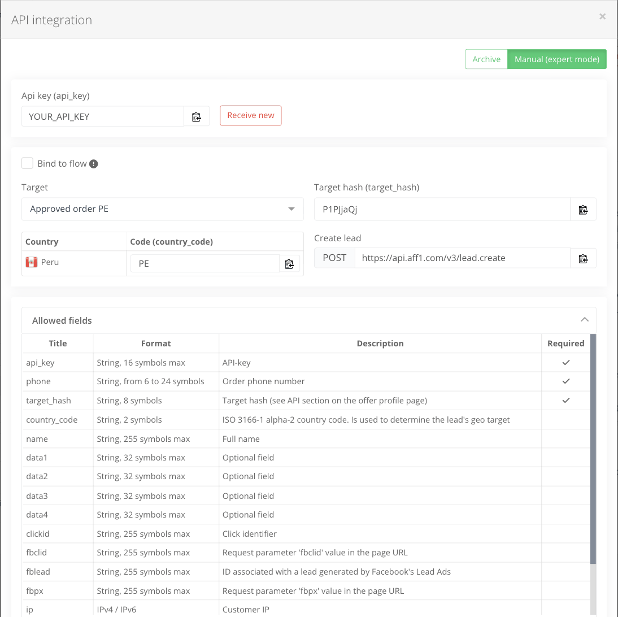Click the Format column header

coord(156,344)
